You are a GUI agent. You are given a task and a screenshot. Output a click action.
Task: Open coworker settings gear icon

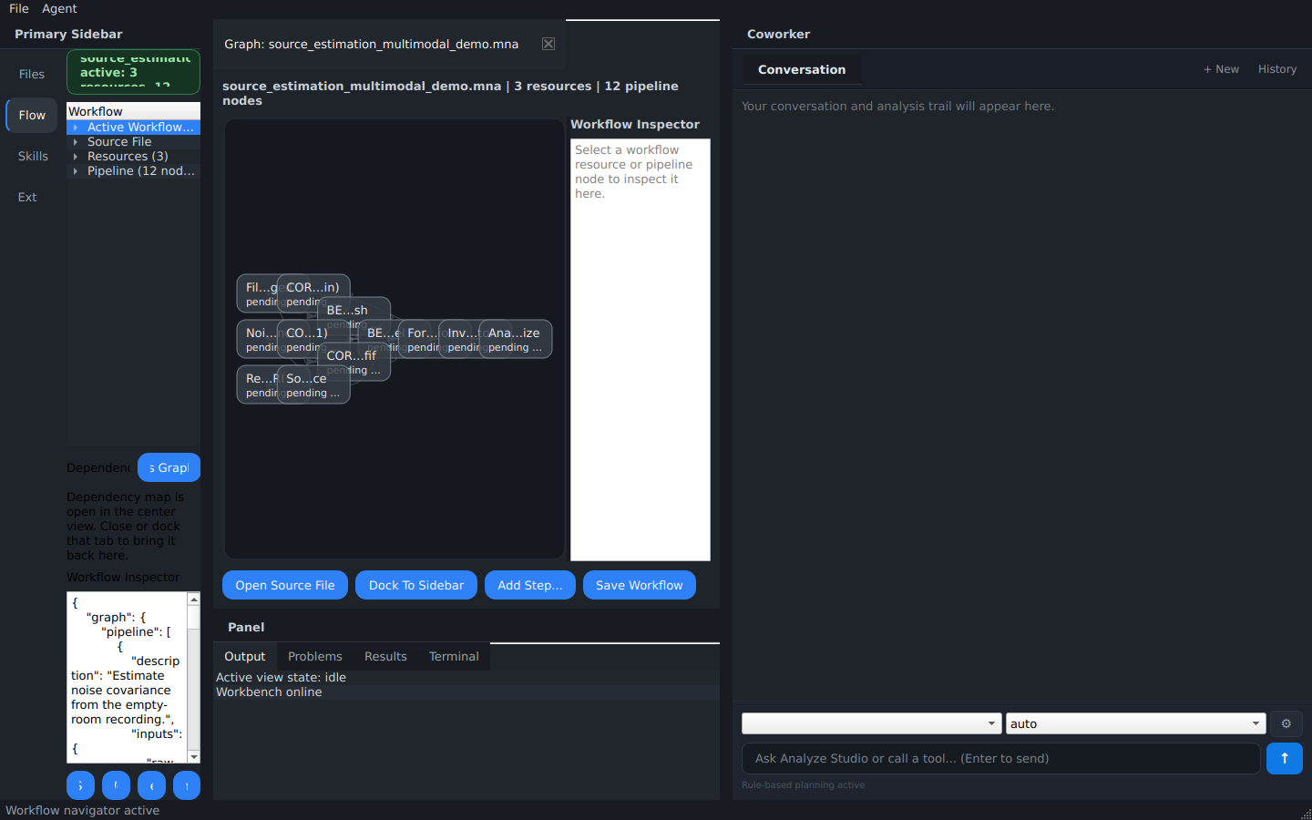click(1286, 723)
